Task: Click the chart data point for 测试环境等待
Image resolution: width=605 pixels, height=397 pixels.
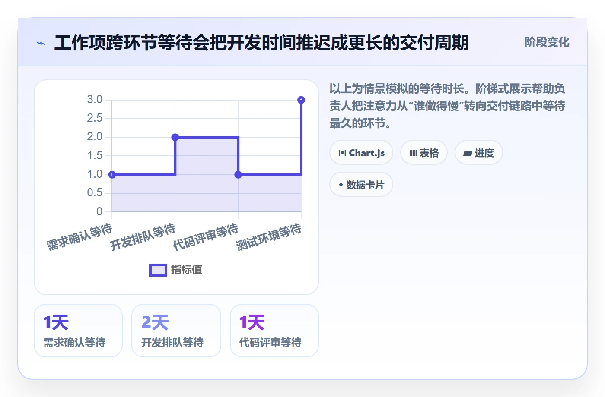Action: 301,100
